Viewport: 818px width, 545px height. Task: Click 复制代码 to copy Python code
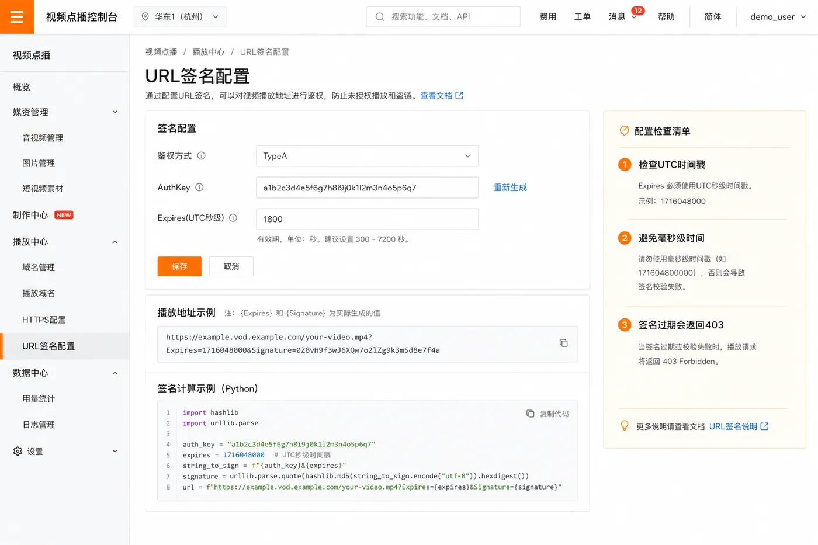click(547, 414)
